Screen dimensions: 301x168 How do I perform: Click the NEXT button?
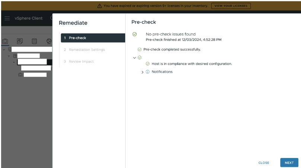pyautogui.click(x=289, y=163)
